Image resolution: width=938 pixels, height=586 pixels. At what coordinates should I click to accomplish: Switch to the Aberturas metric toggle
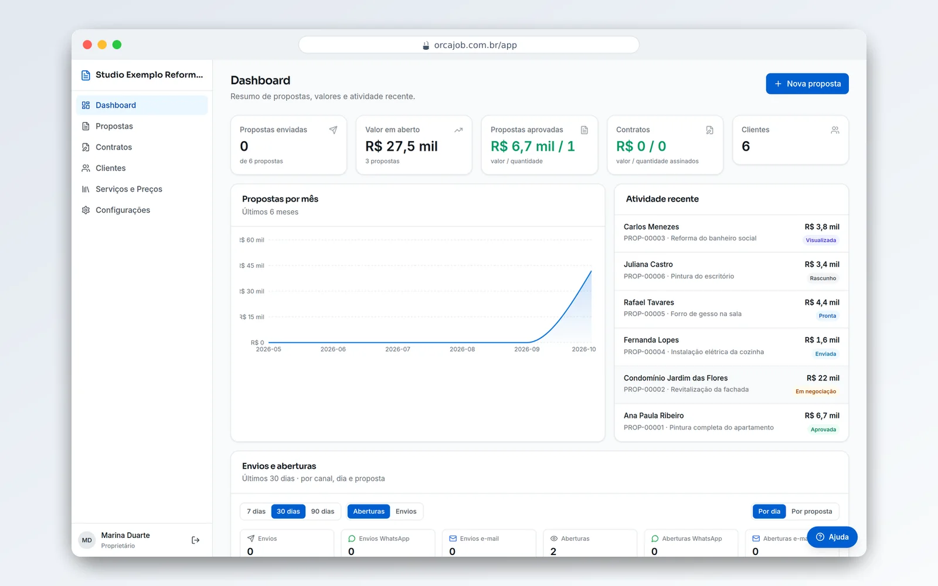click(x=369, y=512)
